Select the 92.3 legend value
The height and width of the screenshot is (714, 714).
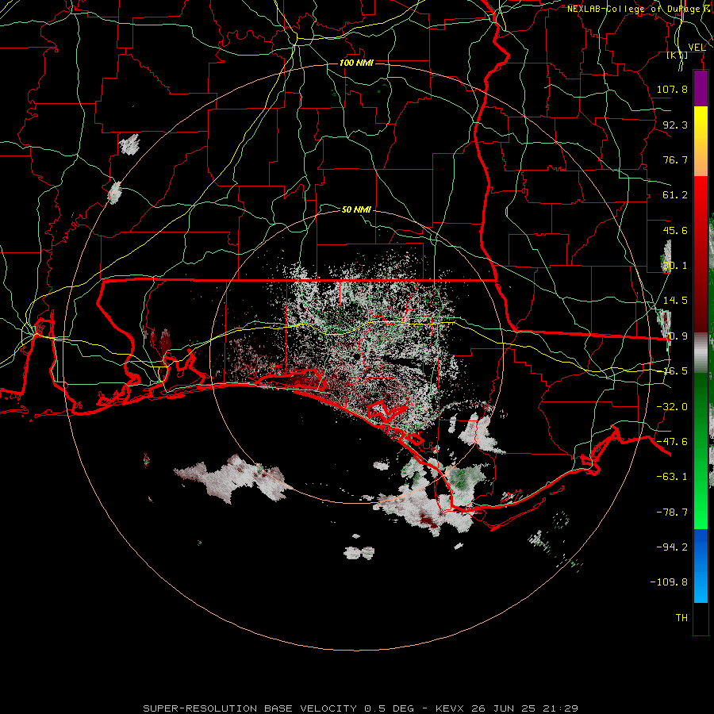[x=675, y=125]
